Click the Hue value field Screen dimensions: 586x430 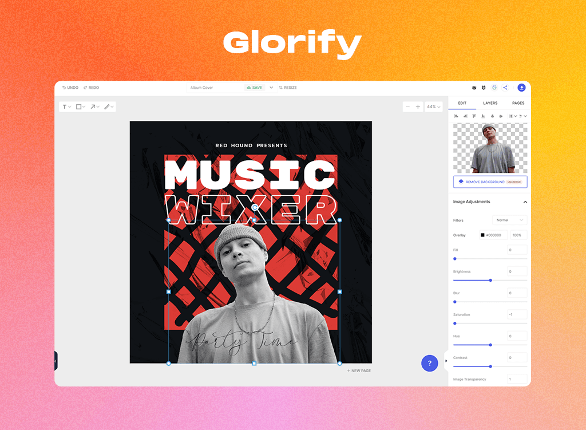coord(517,336)
